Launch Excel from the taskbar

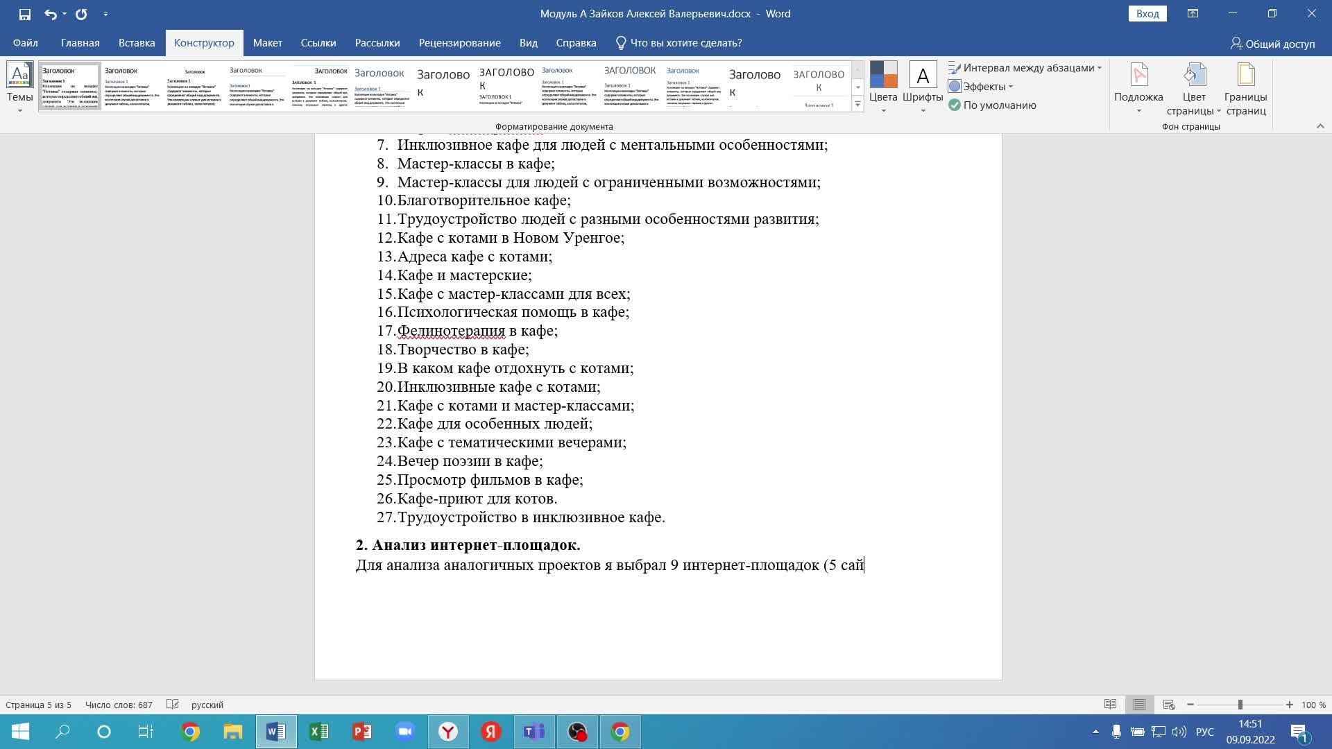pyautogui.click(x=318, y=732)
